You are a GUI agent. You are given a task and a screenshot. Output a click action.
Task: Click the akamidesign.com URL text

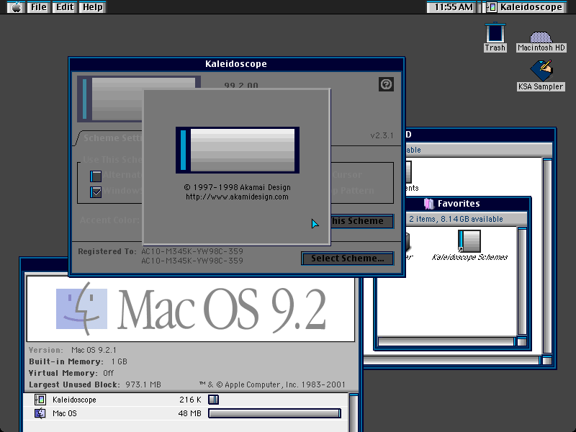[237, 197]
